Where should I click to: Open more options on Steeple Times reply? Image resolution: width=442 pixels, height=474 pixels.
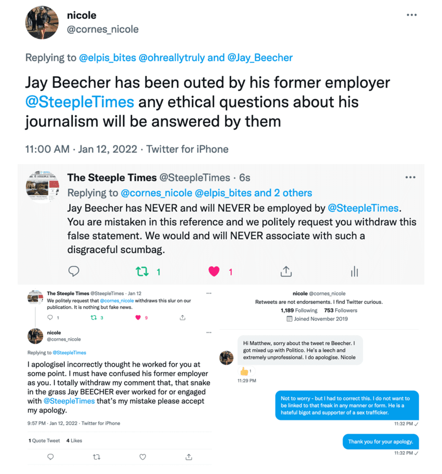(x=410, y=178)
